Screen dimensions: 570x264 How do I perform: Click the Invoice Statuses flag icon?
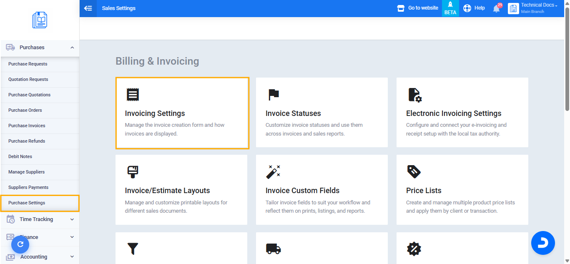[x=273, y=95]
